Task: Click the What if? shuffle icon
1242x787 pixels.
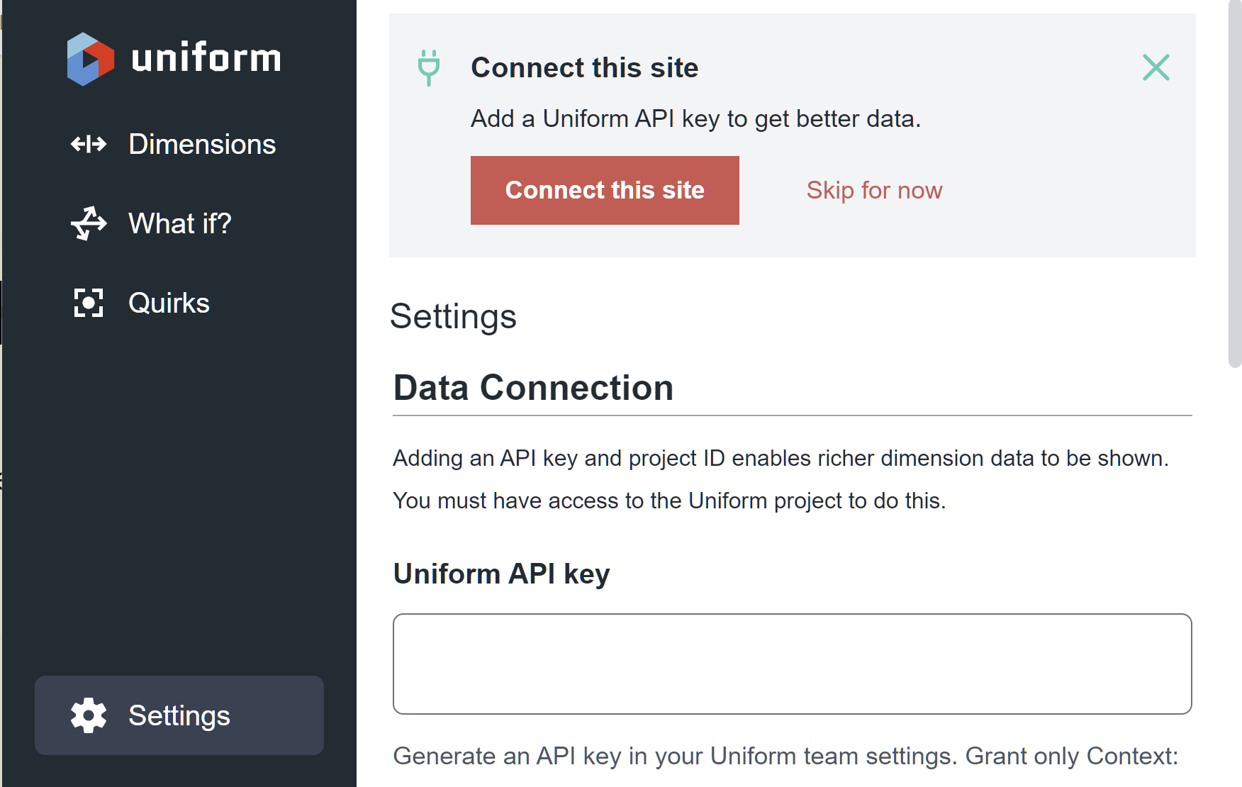Action: coord(89,223)
